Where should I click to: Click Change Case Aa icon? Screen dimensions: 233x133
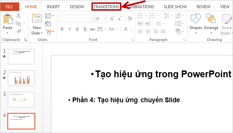(111, 29)
